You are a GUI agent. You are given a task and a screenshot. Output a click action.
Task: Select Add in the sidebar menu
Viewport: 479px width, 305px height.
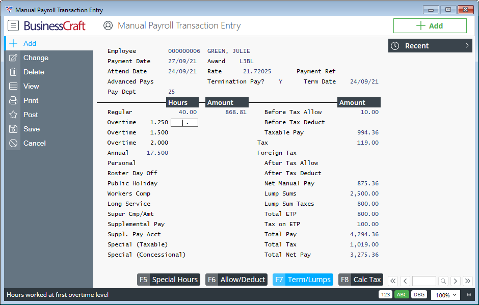49,43
